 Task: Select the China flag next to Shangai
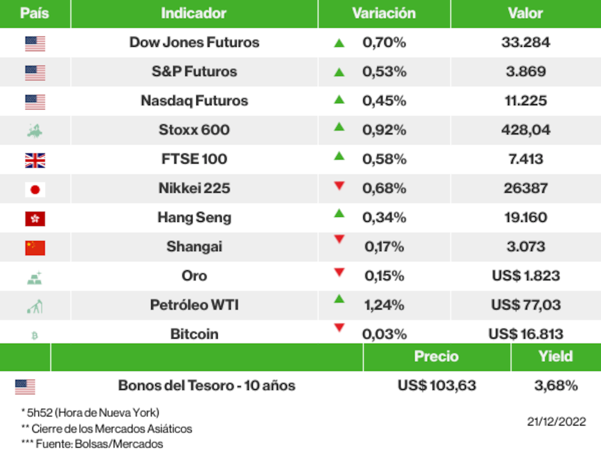tap(35, 248)
